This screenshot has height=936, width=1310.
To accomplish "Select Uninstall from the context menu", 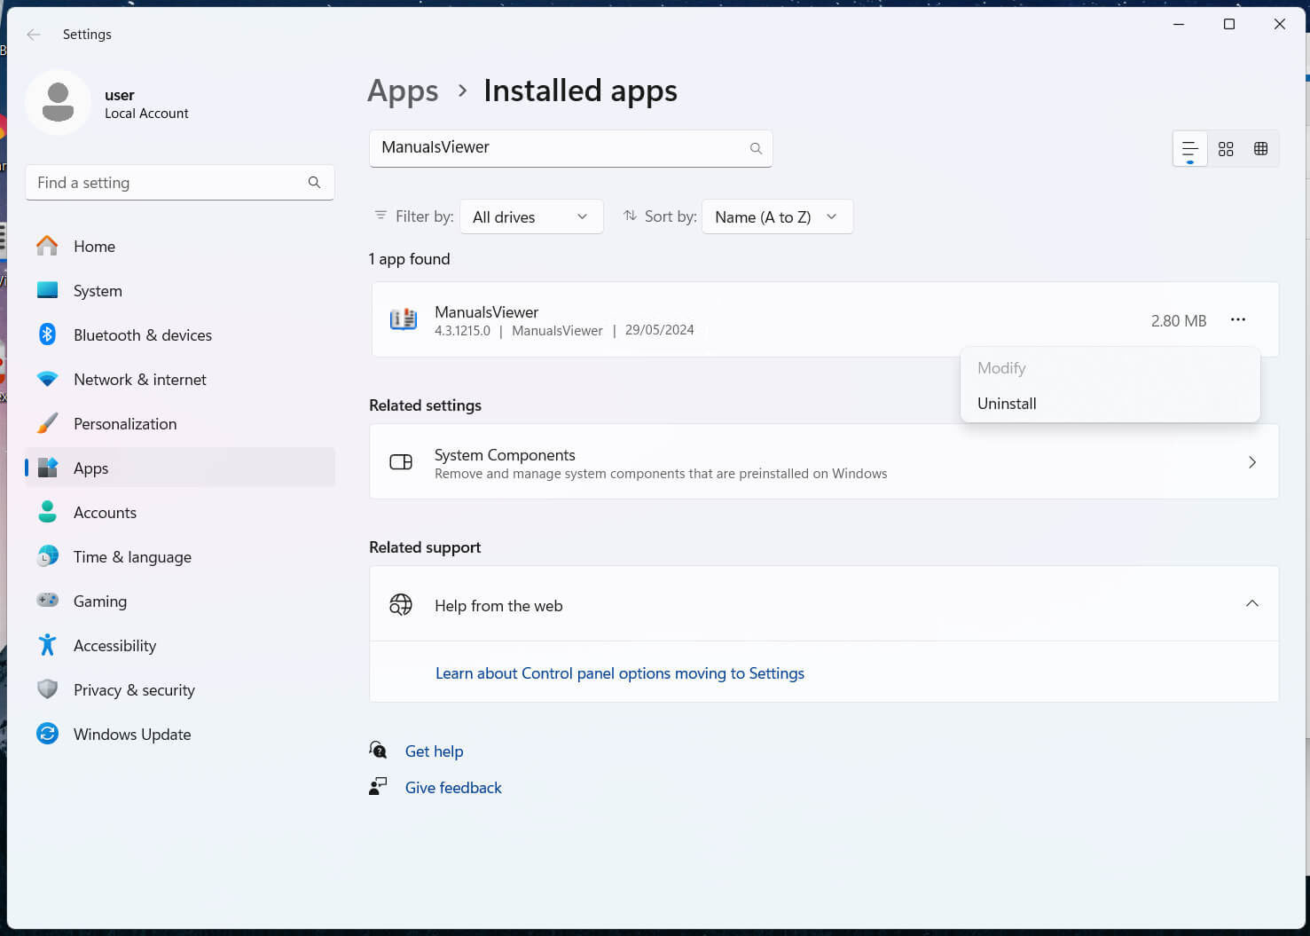I will (x=1110, y=404).
